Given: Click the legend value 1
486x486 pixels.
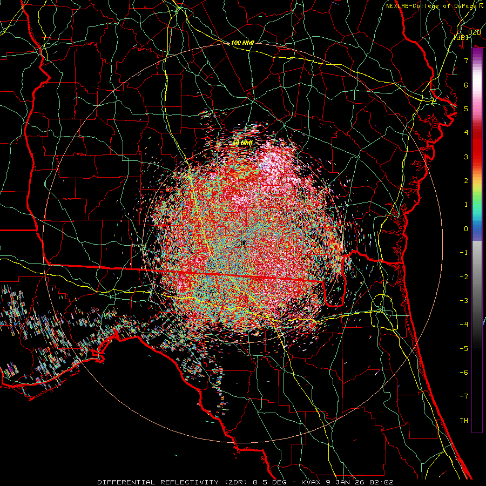Looking at the screenshot, I should click(x=466, y=205).
